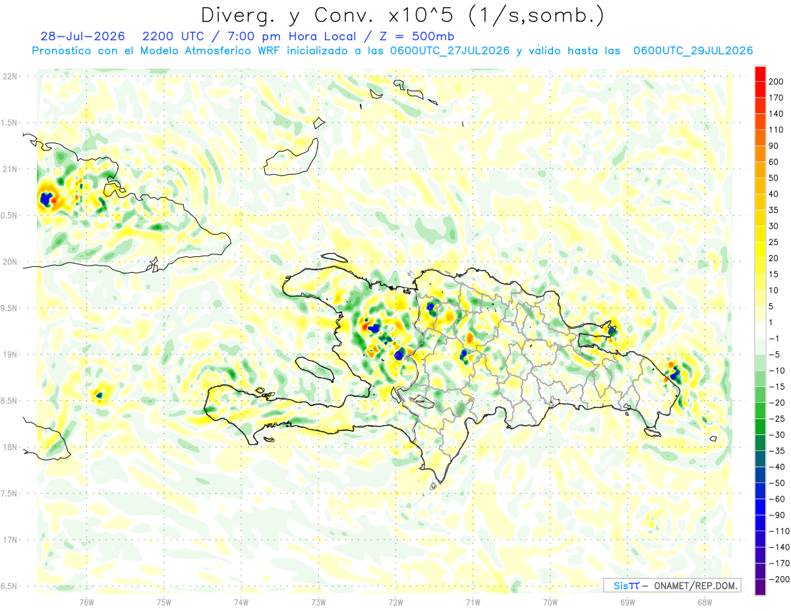
Task: Click longitude label '71W'
Action: click(473, 602)
